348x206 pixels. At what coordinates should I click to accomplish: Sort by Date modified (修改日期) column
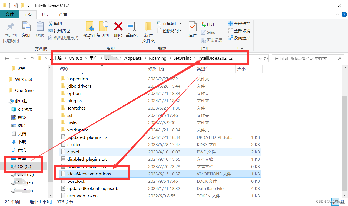click(x=156, y=69)
